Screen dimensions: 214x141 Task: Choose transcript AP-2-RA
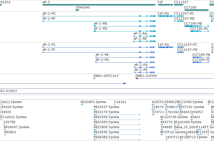tap(140, 34)
